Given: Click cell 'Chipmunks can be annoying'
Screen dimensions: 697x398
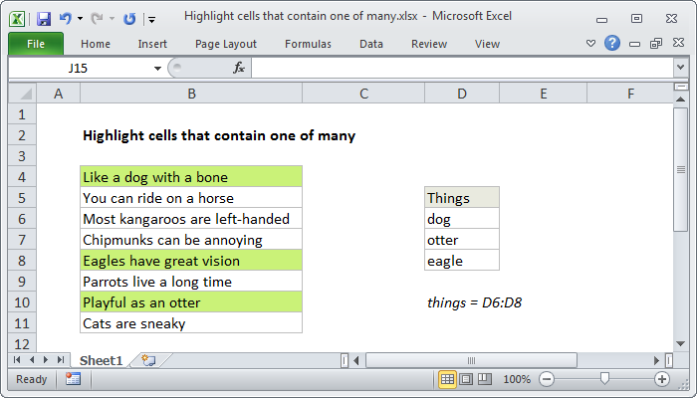Looking at the screenshot, I should tap(191, 240).
